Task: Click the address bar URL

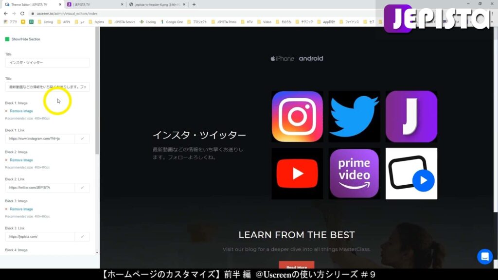Action: click(x=67, y=14)
